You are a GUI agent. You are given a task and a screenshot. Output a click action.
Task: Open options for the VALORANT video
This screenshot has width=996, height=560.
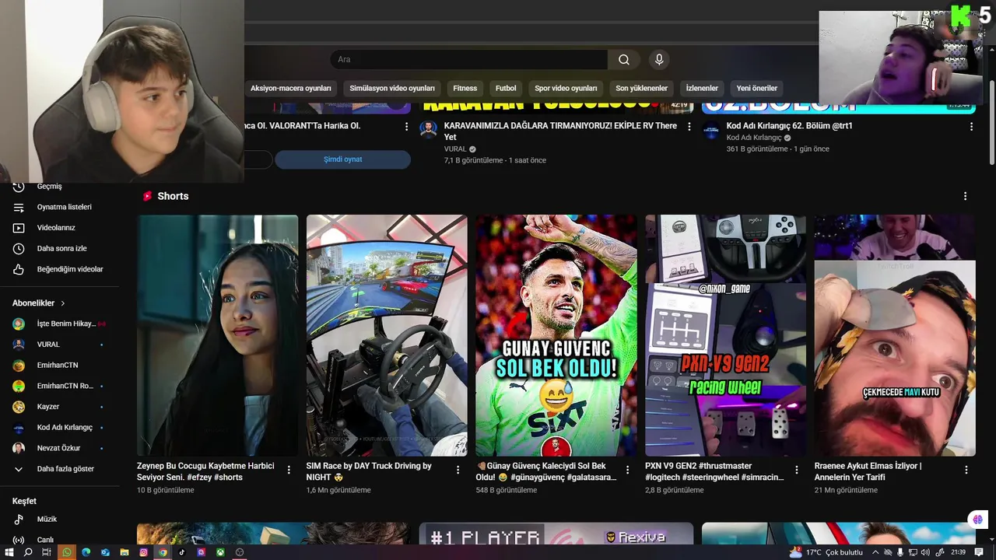[x=406, y=126]
